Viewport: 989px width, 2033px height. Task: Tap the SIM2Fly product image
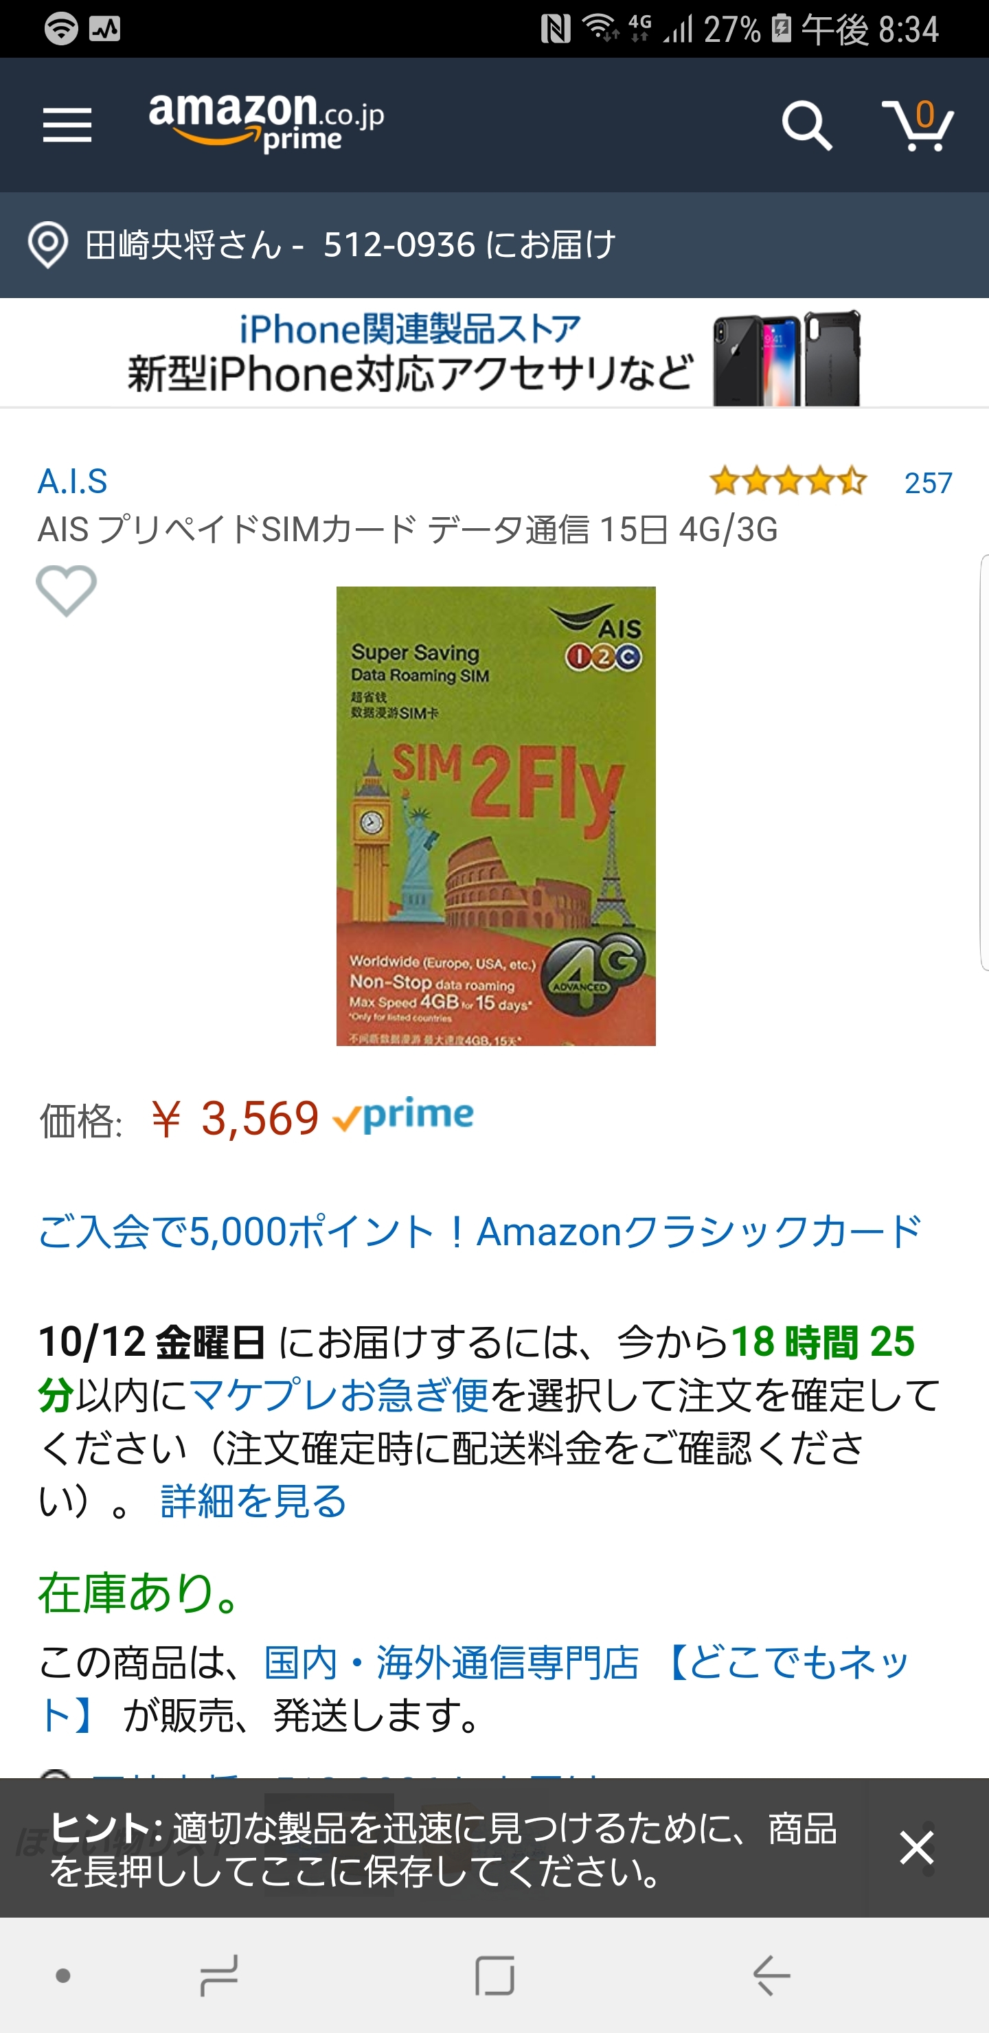coord(496,816)
